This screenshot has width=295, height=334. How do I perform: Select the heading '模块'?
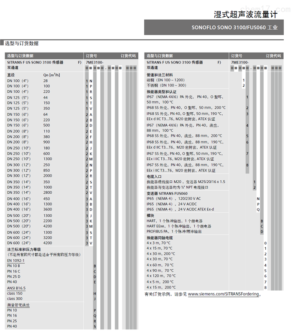pos(150,215)
